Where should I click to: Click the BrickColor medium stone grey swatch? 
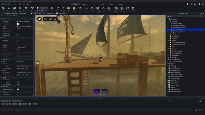(x=18, y=21)
